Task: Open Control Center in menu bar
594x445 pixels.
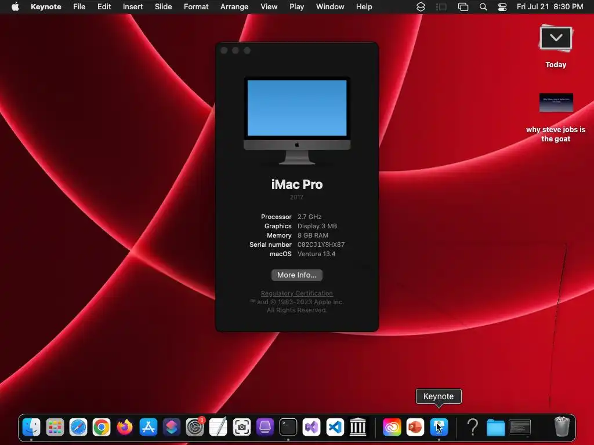Action: point(502,7)
